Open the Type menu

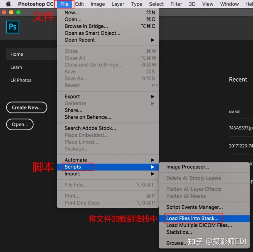pos(136,4)
